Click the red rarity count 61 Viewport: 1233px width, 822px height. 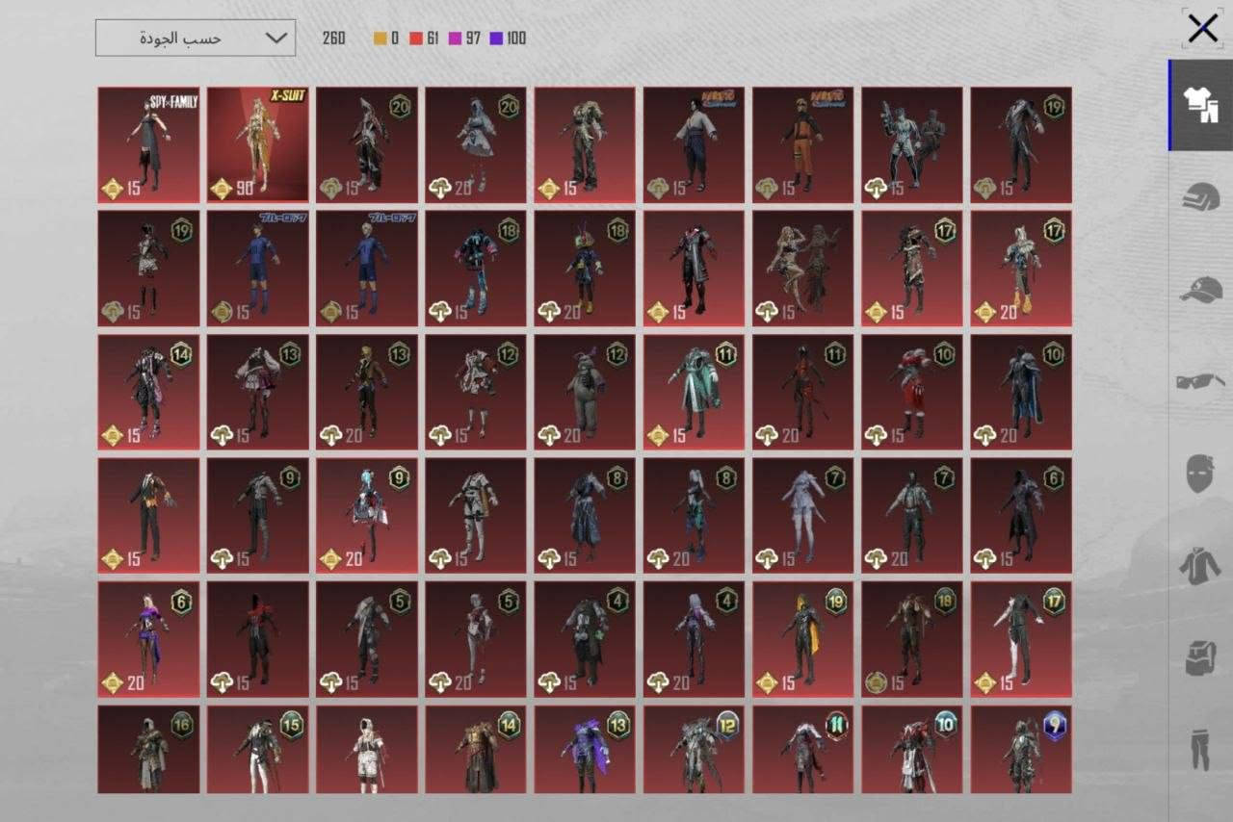pos(425,39)
